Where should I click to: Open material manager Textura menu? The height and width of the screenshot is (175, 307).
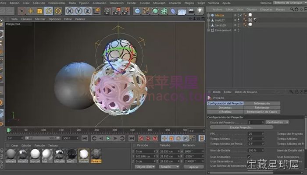(x=53, y=146)
